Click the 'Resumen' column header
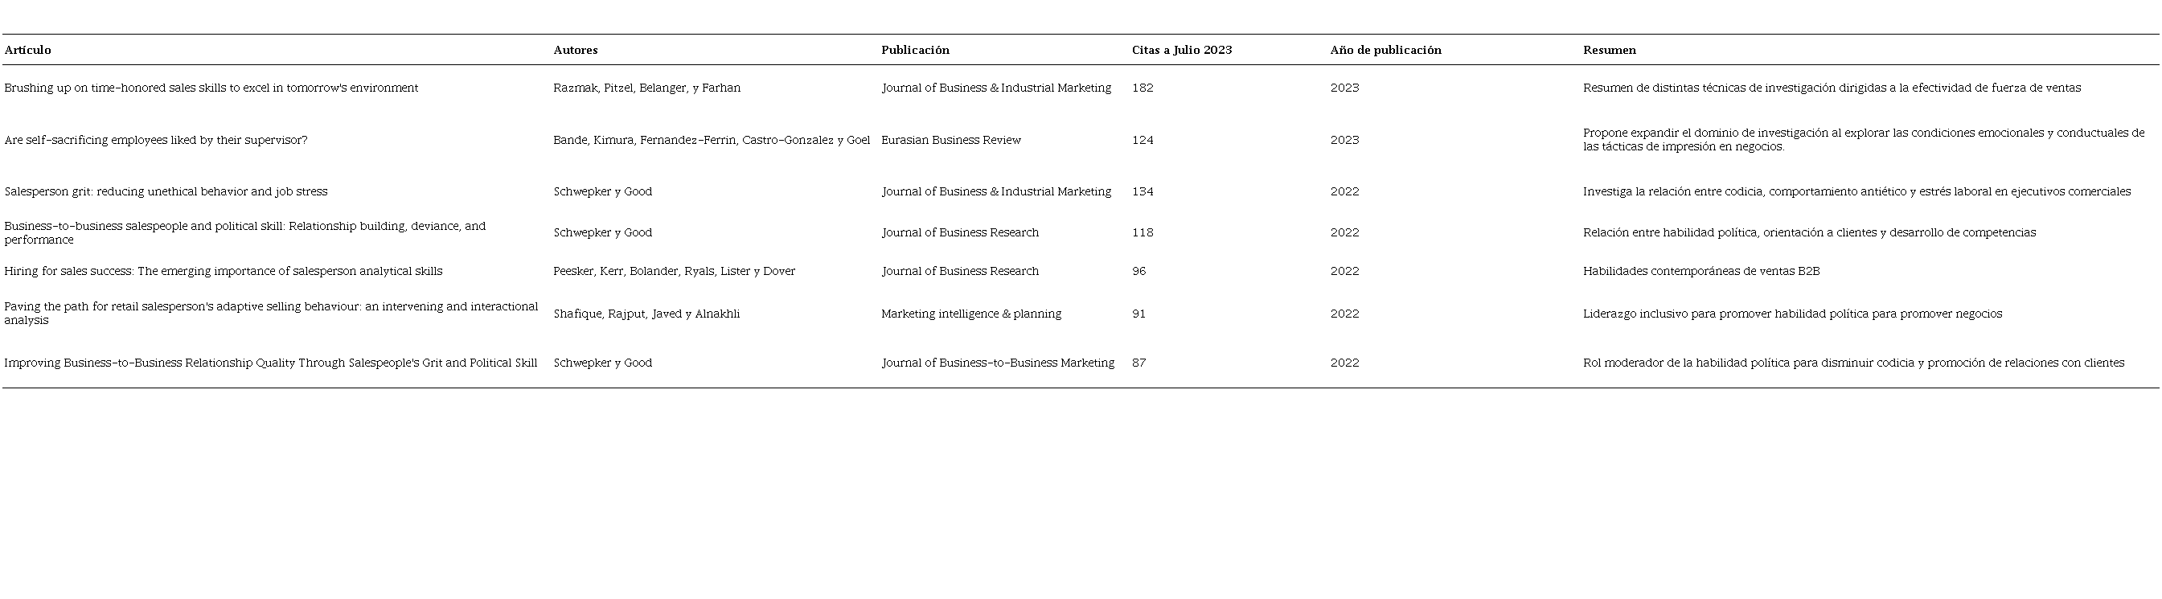 point(1609,51)
